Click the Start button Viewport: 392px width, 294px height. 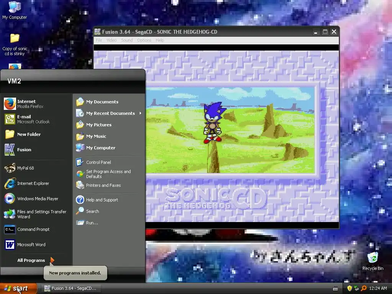[18, 288]
